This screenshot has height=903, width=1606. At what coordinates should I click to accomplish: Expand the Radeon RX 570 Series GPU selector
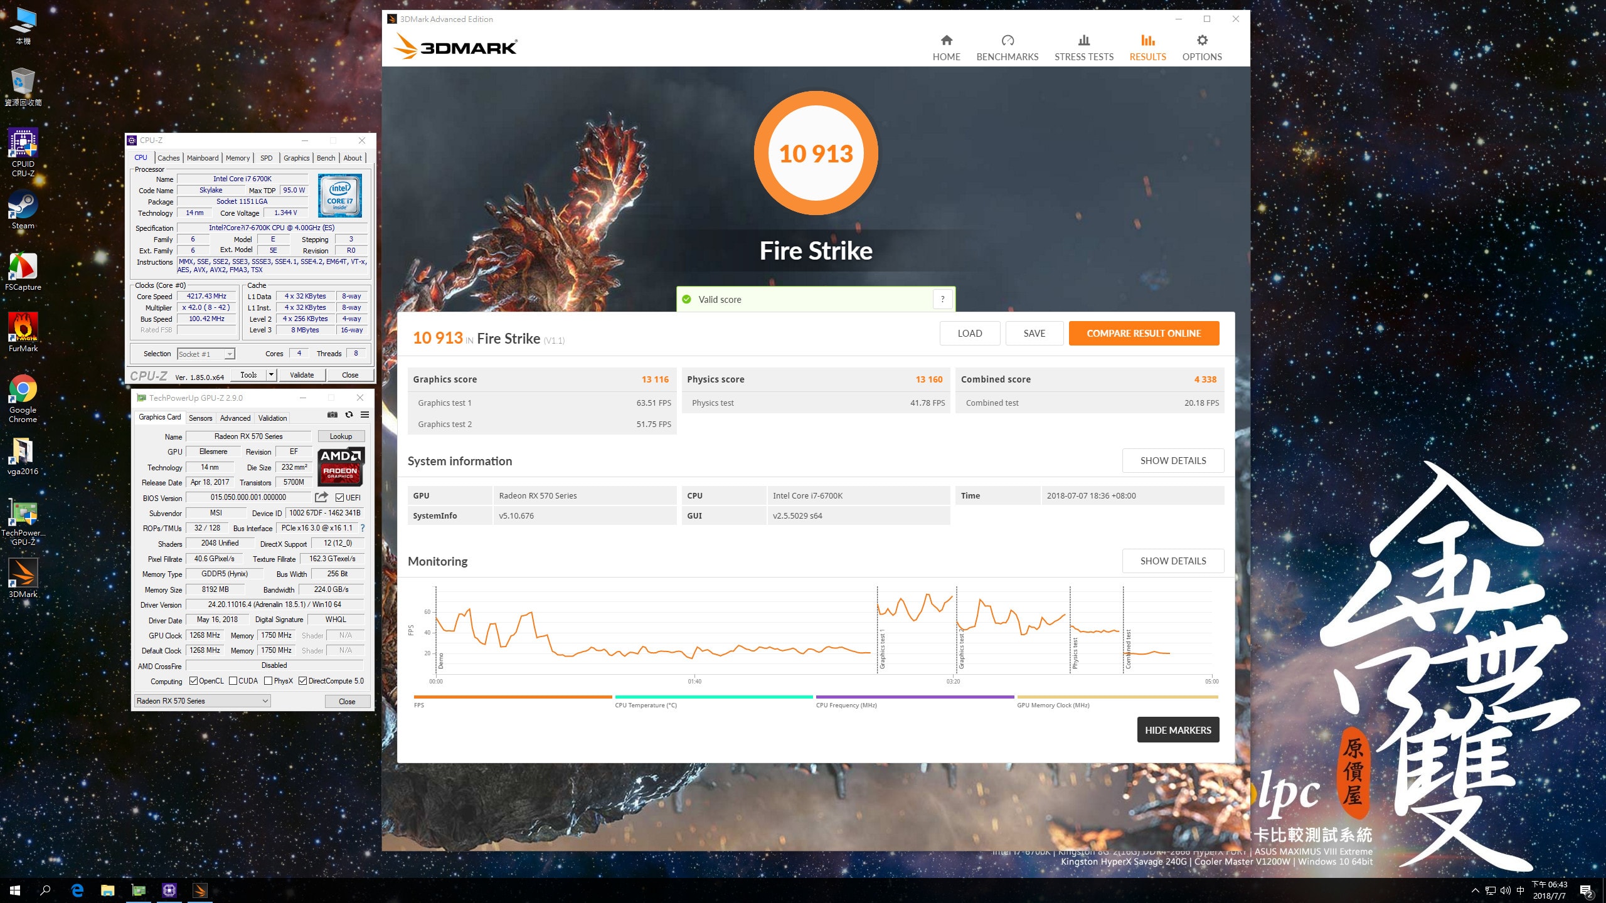203,701
